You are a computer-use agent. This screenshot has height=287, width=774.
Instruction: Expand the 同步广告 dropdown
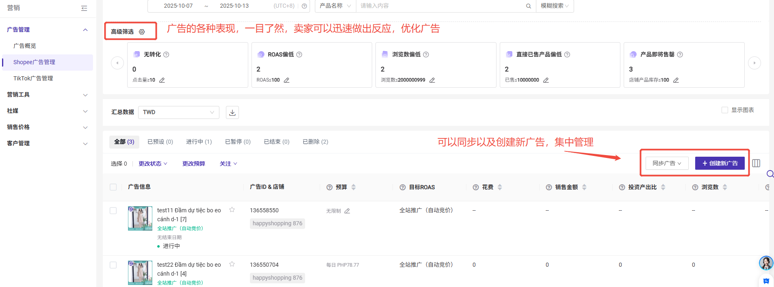667,163
